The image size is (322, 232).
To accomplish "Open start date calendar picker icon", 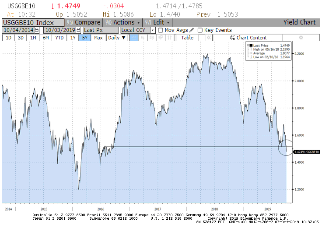I will [x=36, y=30].
